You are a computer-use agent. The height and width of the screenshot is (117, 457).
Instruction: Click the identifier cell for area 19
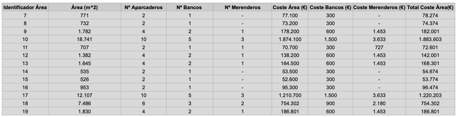pos(25,111)
